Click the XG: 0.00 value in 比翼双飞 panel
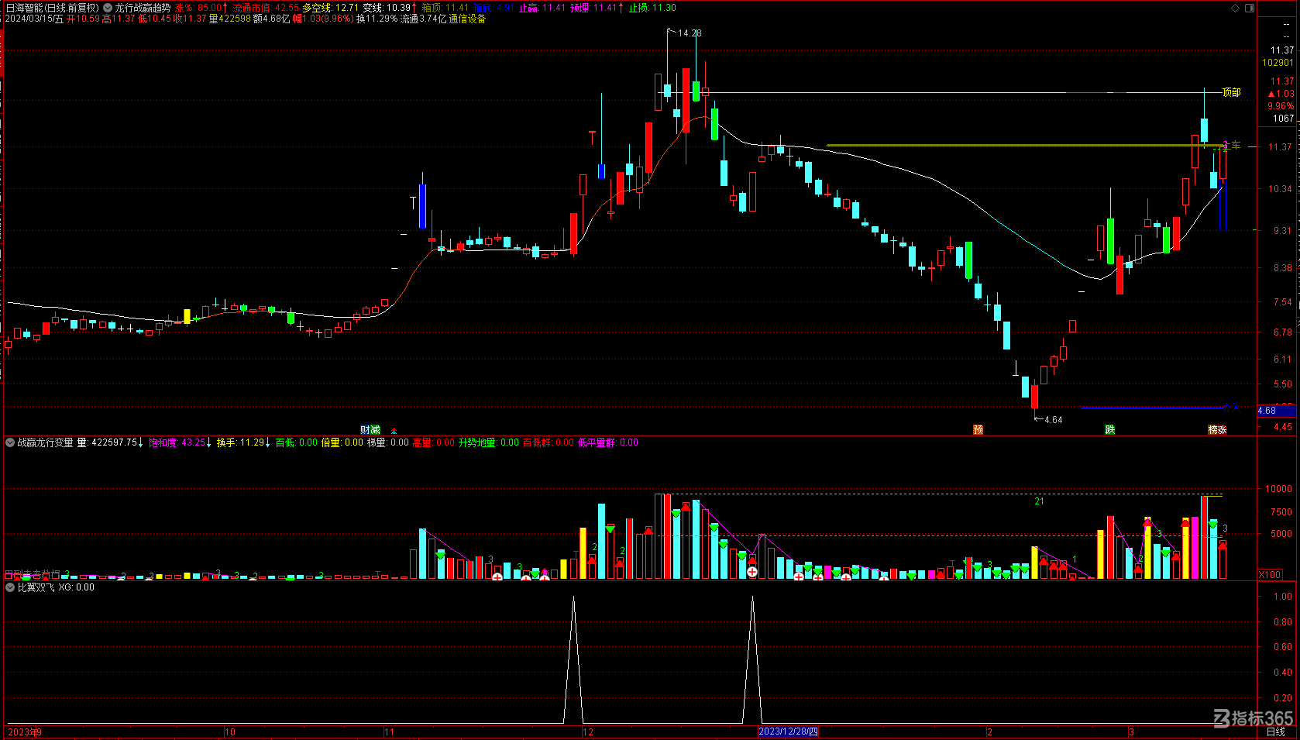Viewport: 1300px width, 740px height. coord(76,587)
